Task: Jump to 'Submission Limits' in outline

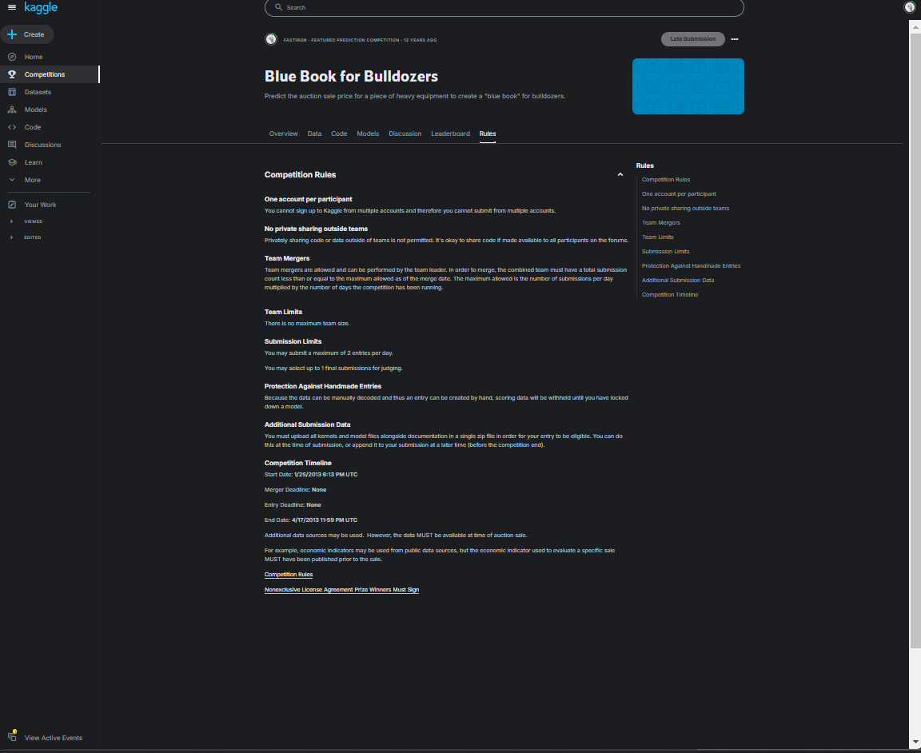Action: point(665,251)
